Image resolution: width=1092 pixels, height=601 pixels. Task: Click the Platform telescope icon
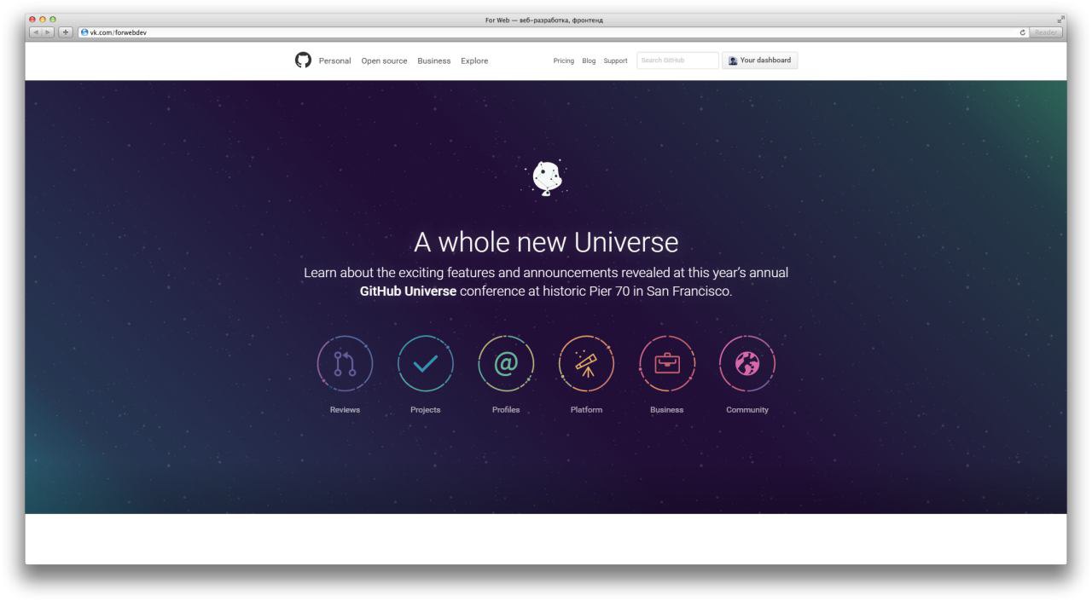click(586, 364)
